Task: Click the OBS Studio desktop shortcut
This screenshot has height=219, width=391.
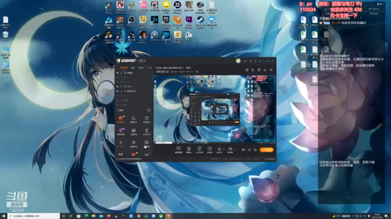Action: [x=131, y=22]
